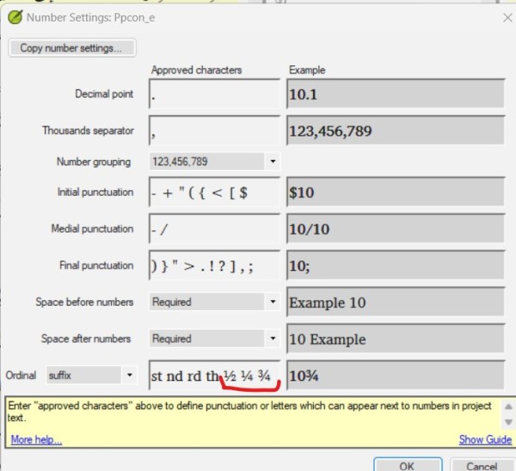Click the Paratext leaf icon in title bar
Image resolution: width=516 pixels, height=471 pixels.
coord(15,17)
